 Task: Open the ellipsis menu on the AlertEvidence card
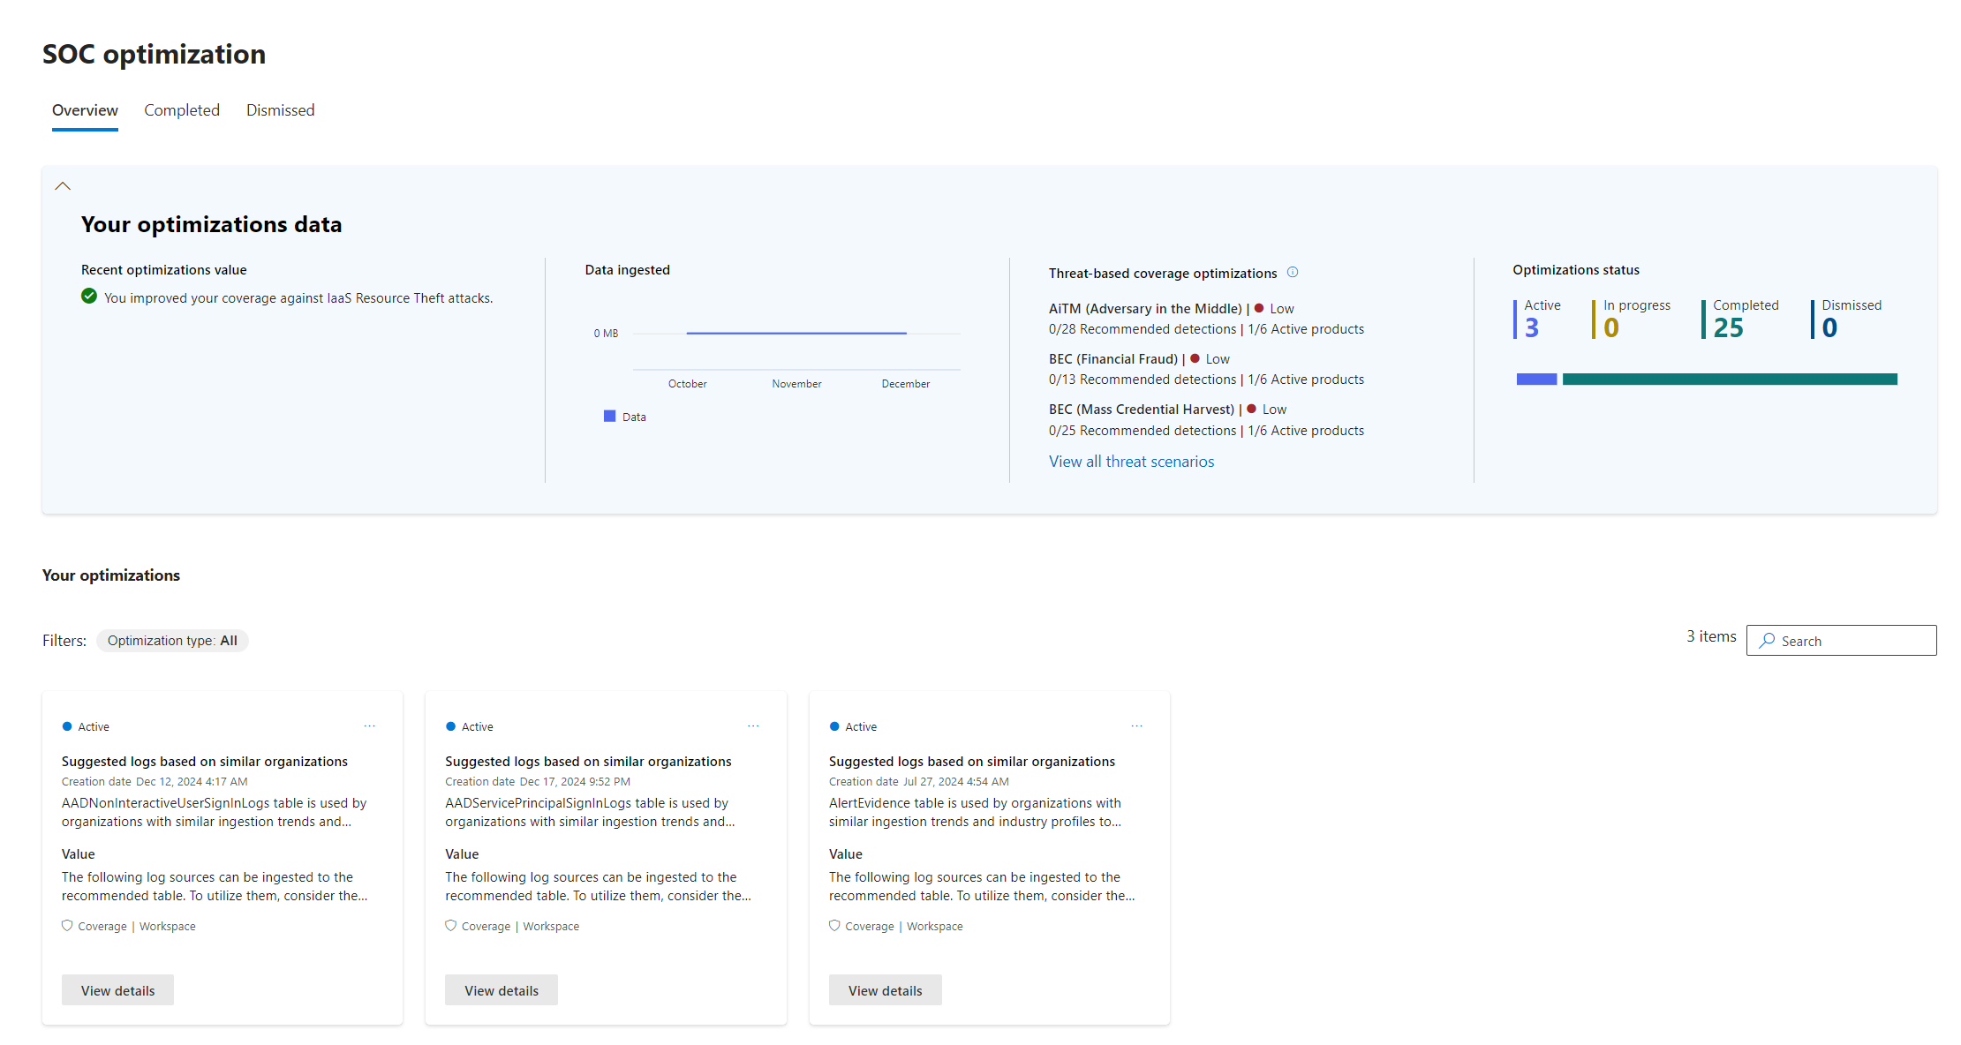[1136, 725]
